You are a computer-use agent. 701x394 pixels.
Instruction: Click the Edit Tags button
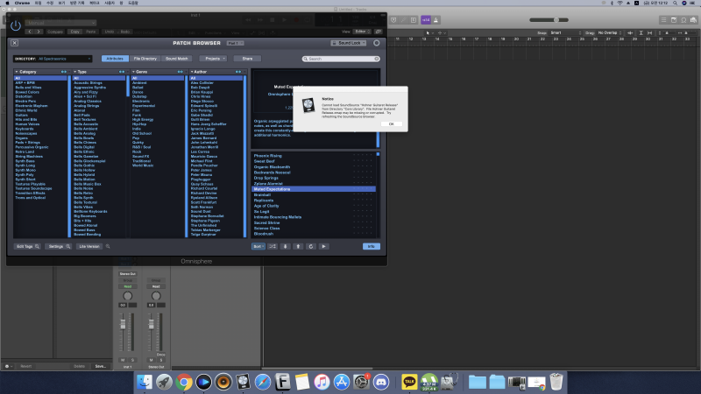pyautogui.click(x=27, y=247)
